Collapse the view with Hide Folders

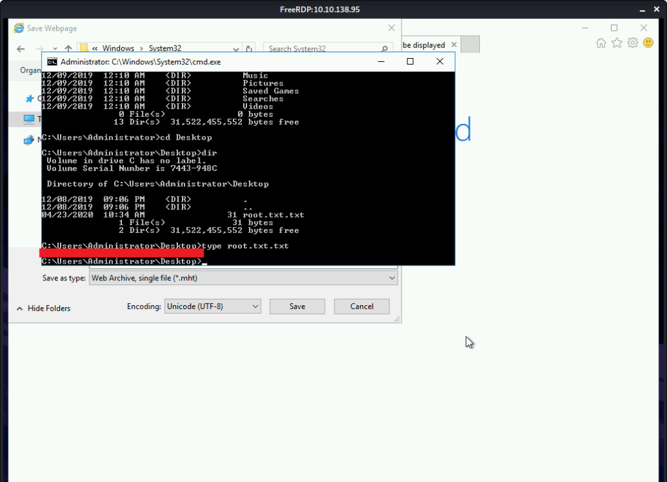click(43, 309)
